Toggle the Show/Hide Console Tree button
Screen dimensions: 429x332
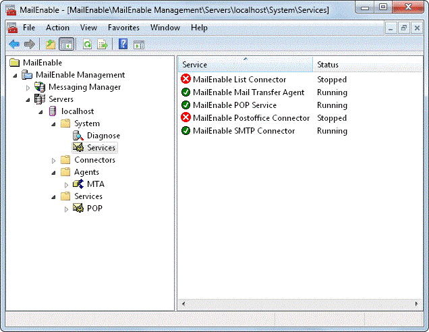pyautogui.click(x=66, y=45)
